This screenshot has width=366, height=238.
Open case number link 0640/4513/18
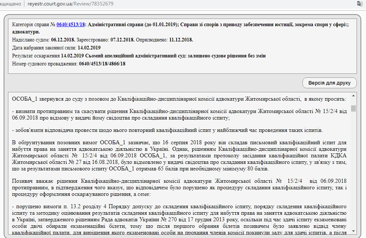point(71,24)
